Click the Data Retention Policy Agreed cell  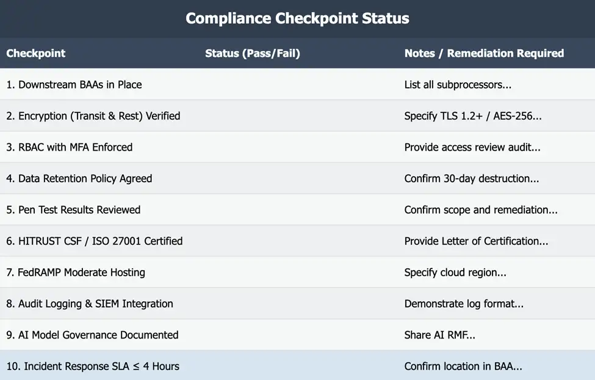pos(79,179)
